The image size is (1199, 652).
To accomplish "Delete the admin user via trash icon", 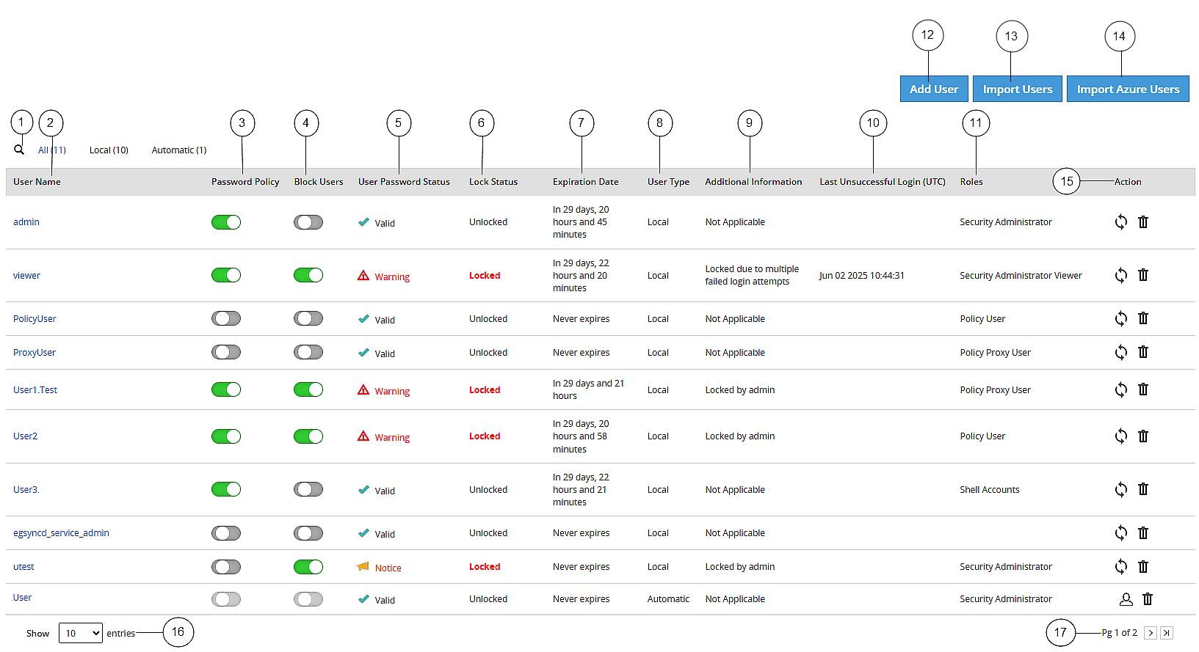I will coord(1143,221).
